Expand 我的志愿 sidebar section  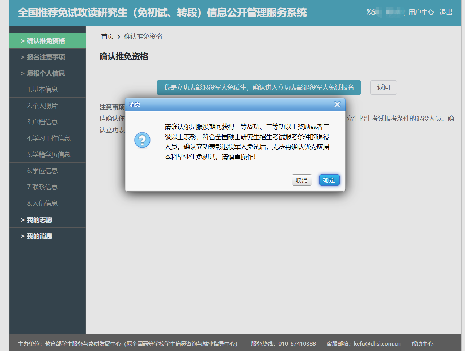pos(39,220)
